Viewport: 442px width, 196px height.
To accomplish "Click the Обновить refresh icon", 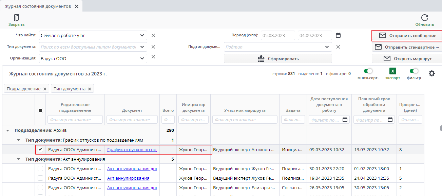I will pos(425,18).
